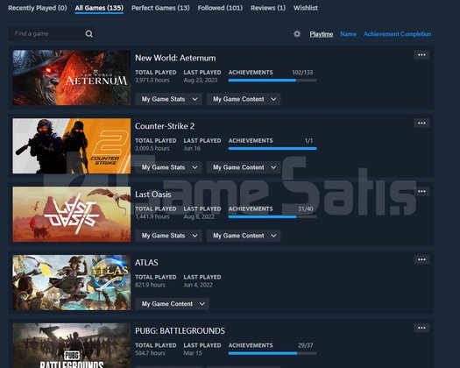This screenshot has width=460, height=368.
Task: Click the 29/37 achievements count
Action: [306, 345]
